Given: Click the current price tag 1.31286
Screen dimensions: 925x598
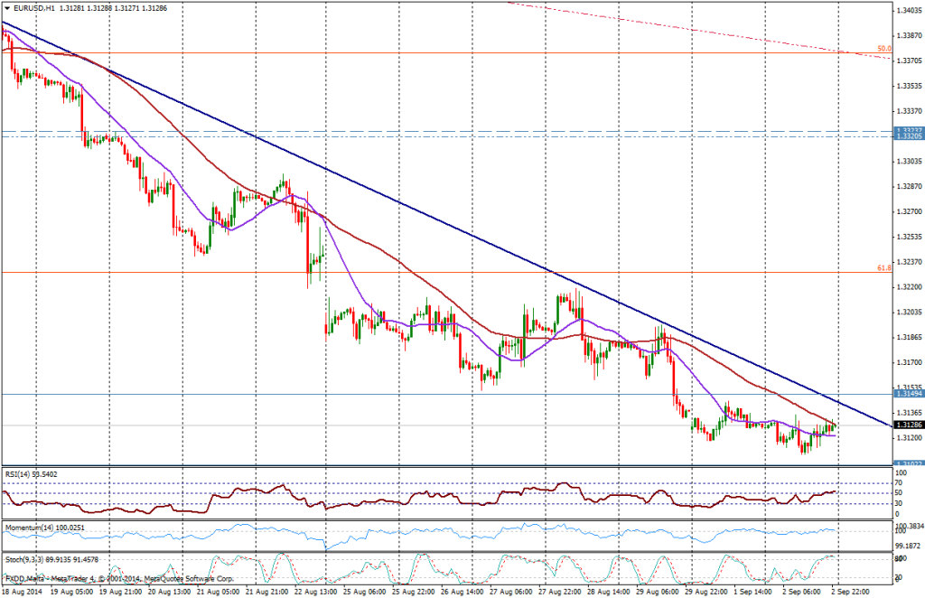Looking at the screenshot, I should tap(907, 425).
